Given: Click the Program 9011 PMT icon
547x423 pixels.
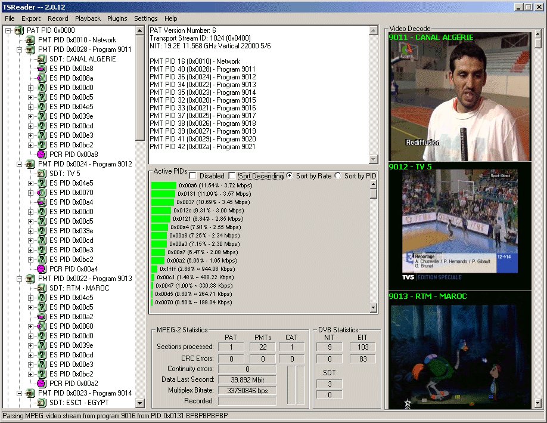Looking at the screenshot, I should tap(30, 50).
